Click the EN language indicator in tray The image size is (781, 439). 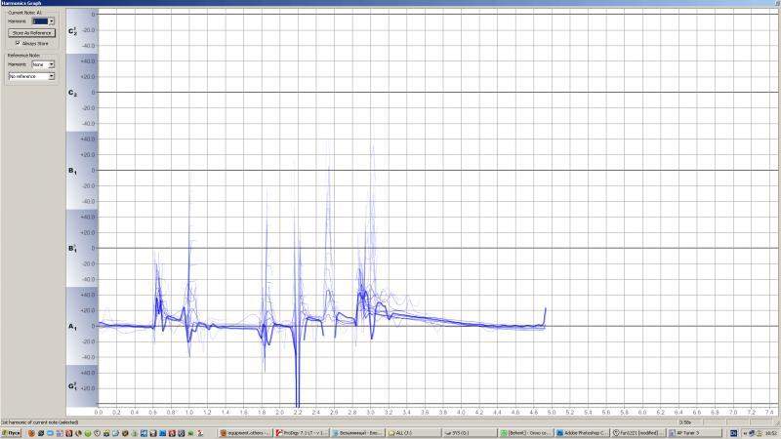click(x=734, y=431)
